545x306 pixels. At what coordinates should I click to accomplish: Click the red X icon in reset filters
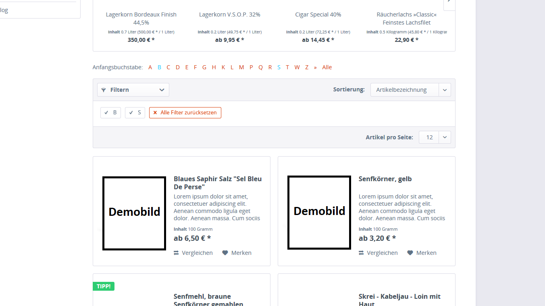point(155,113)
